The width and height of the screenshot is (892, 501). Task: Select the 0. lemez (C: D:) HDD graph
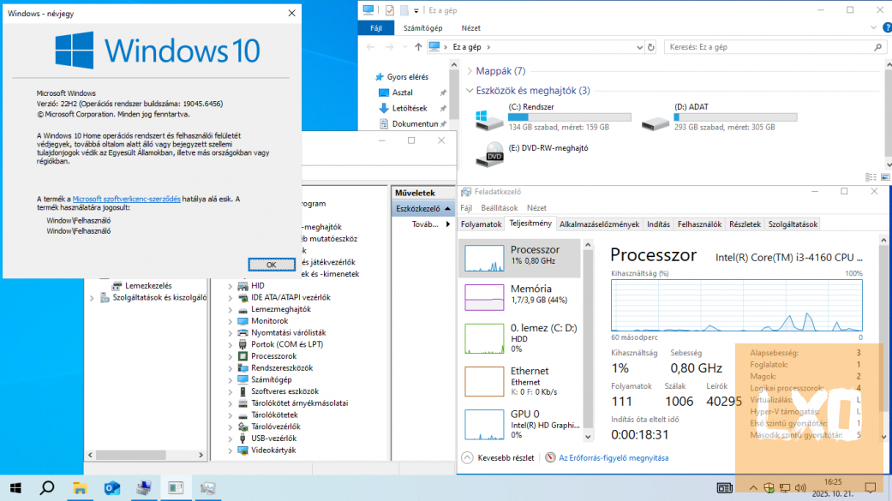click(516, 338)
